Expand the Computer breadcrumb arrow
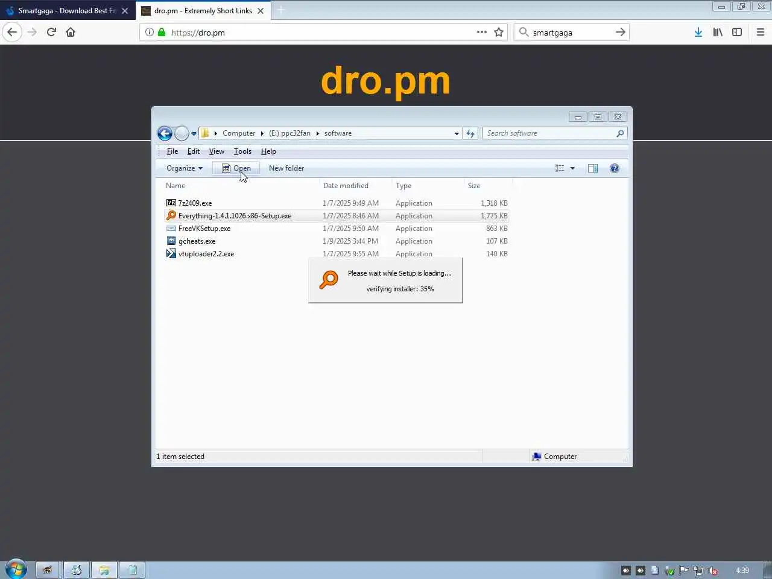Screen dimensions: 772x579 coord(262,133)
